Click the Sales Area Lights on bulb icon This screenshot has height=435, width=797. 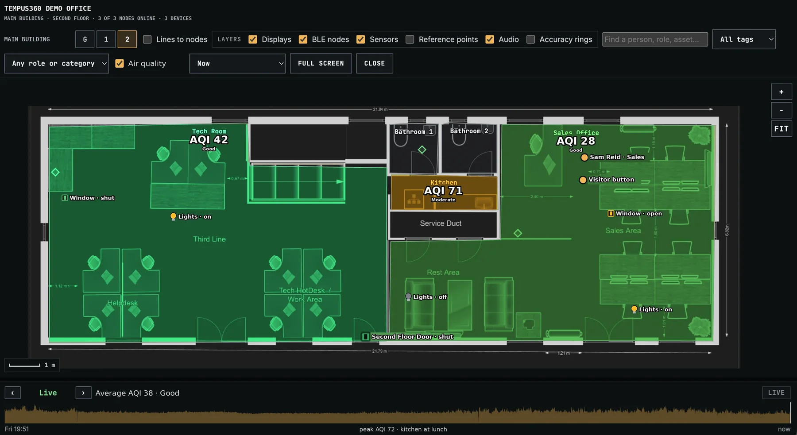634,309
